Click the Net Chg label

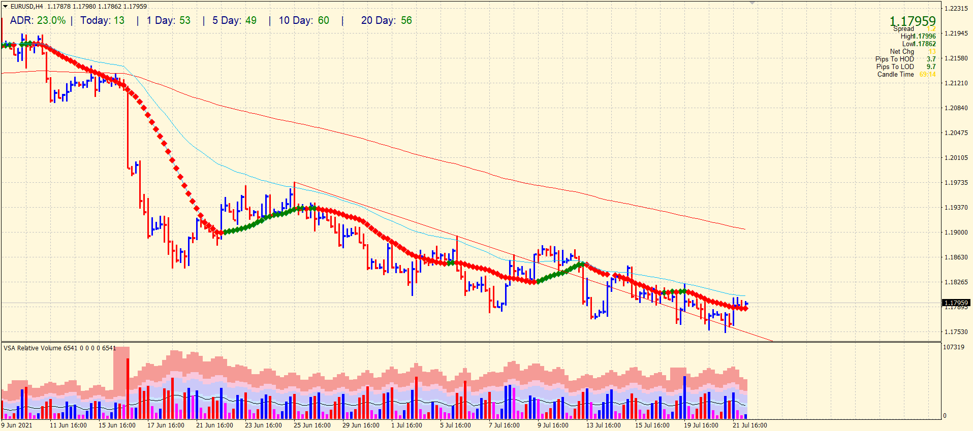902,52
